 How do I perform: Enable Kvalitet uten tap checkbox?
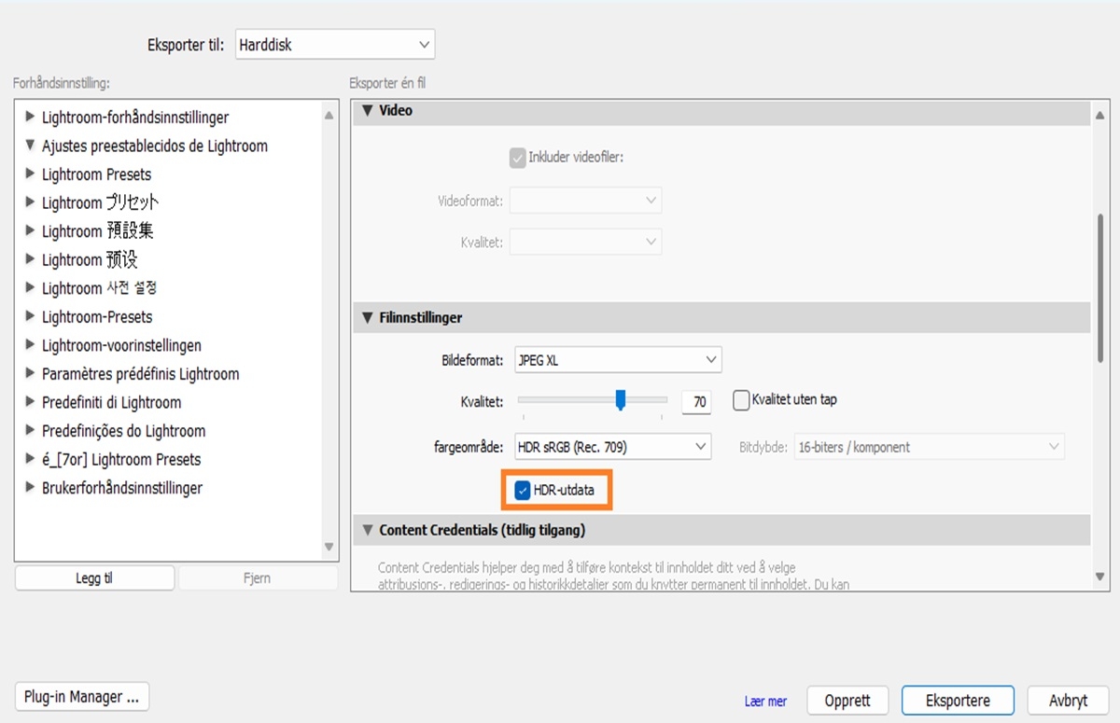pyautogui.click(x=741, y=400)
